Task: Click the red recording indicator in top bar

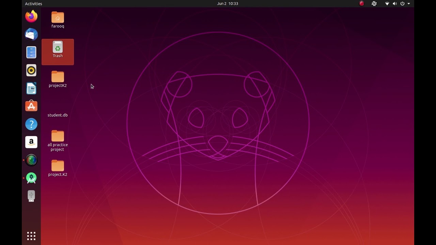Action: [362, 3]
